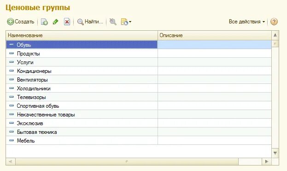Click the item icon beside Услуги
This screenshot has width=287, height=171.
click(12, 62)
